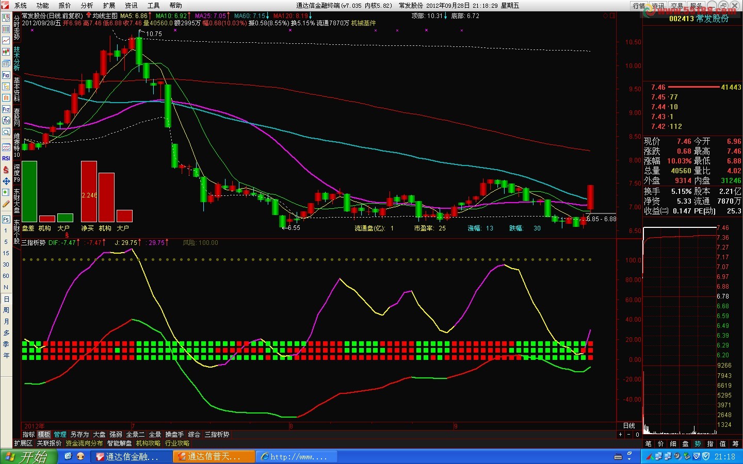Viewport: 743px width, 464px height.
Task: Click the minus zoom button near 日线
Action: tap(629, 435)
